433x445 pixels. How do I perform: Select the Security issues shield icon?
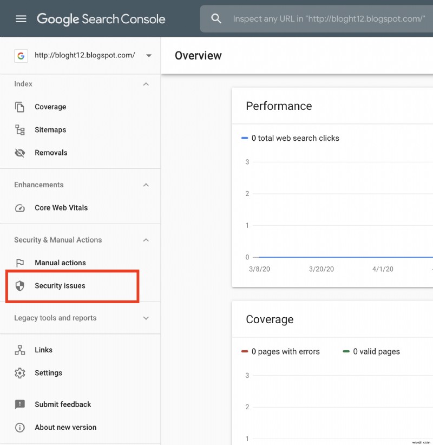pyautogui.click(x=20, y=286)
